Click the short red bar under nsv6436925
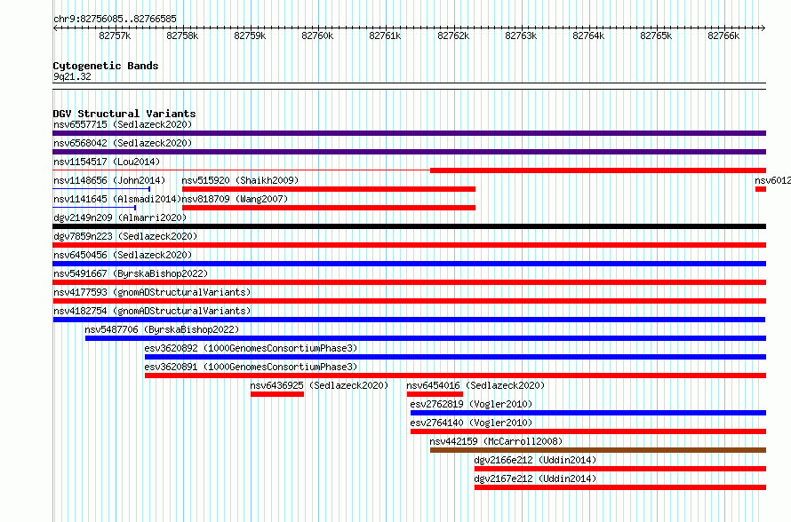 pos(277,394)
